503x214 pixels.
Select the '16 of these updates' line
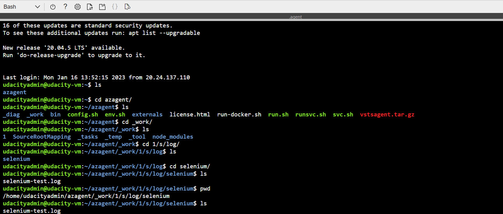(x=87, y=26)
